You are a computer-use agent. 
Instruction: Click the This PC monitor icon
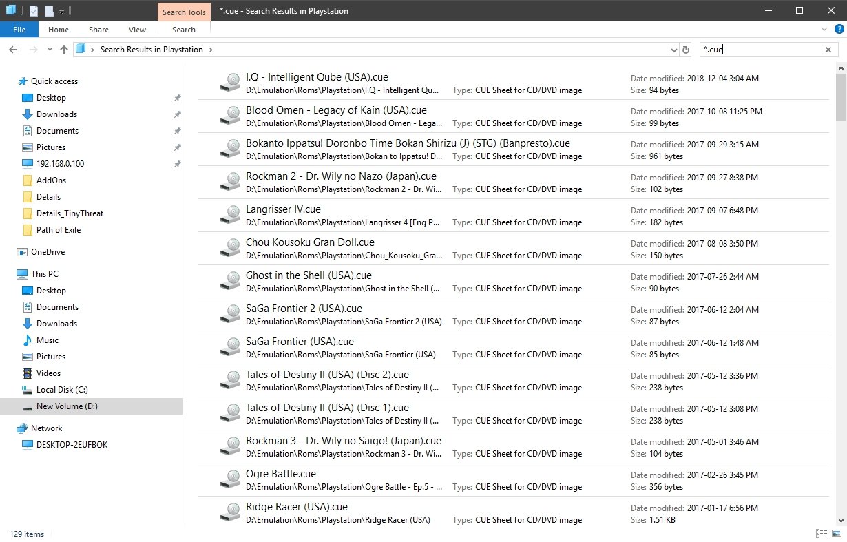22,274
